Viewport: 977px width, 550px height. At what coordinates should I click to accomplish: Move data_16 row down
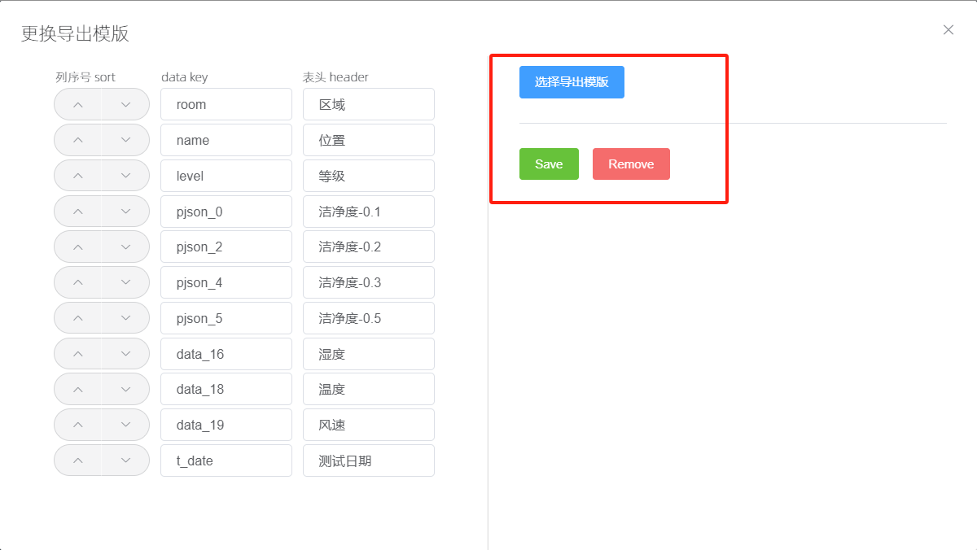125,354
